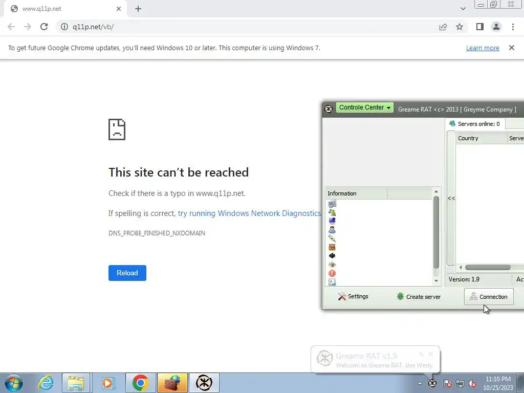Screen dimensions: 524x393
Task: Show hidden system tray icons
Action: [x=420, y=383]
